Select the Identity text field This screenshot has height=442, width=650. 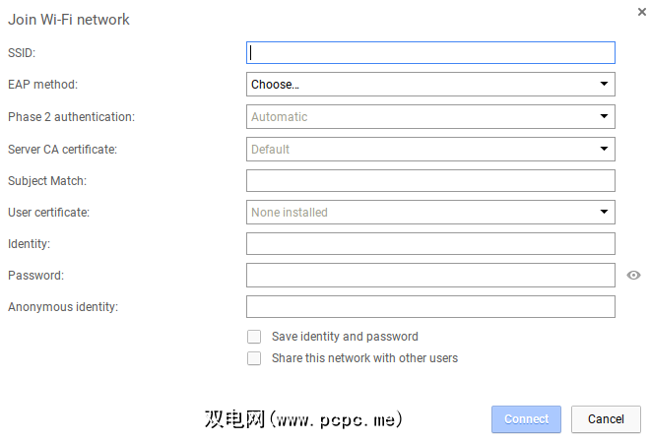tap(429, 244)
